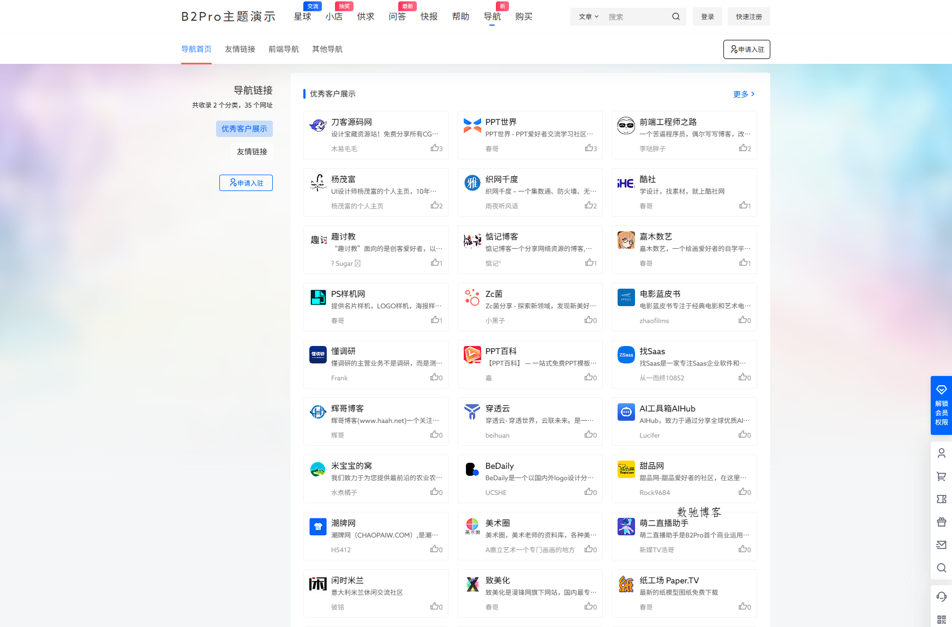This screenshot has width=952, height=627.
Task: Click the 穿透云 logo icon
Action: pos(472,412)
